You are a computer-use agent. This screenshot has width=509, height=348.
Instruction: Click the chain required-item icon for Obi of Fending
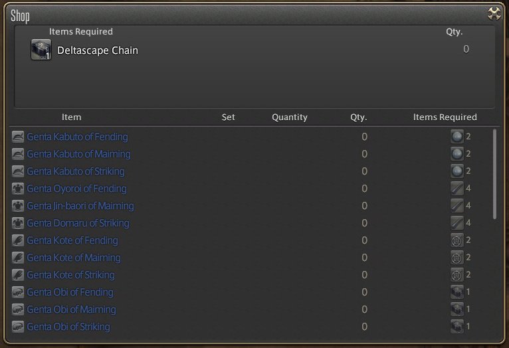click(x=457, y=292)
